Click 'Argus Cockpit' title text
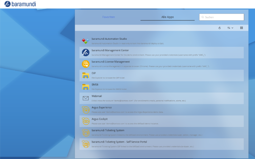 pyautogui.click(x=99, y=119)
